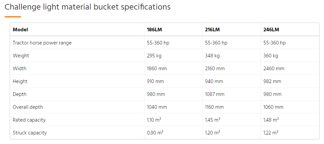Image resolution: width=324 pixels, height=144 pixels.
Task: Select the Height row label
Action: (20, 81)
